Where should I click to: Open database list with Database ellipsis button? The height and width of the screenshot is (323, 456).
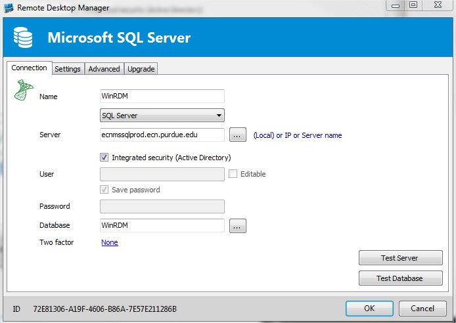[x=237, y=226]
